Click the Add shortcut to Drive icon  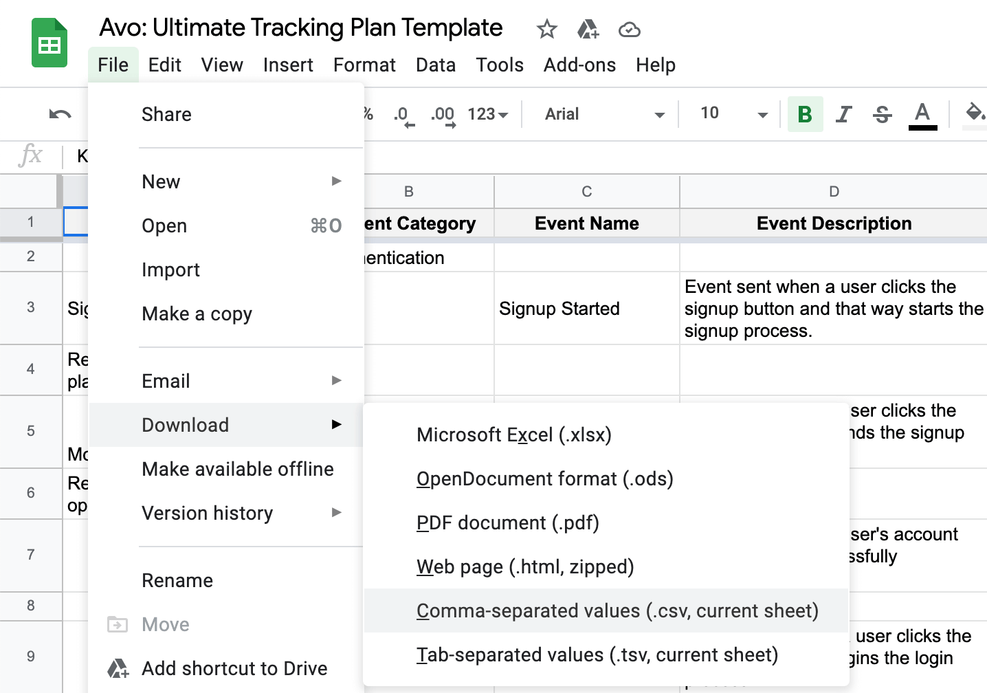(x=118, y=668)
